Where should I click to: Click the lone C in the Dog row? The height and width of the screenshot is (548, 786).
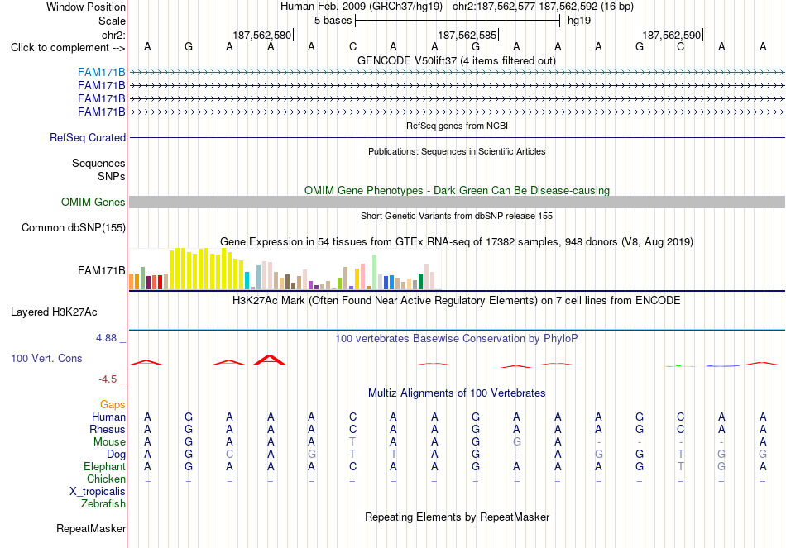[229, 455]
